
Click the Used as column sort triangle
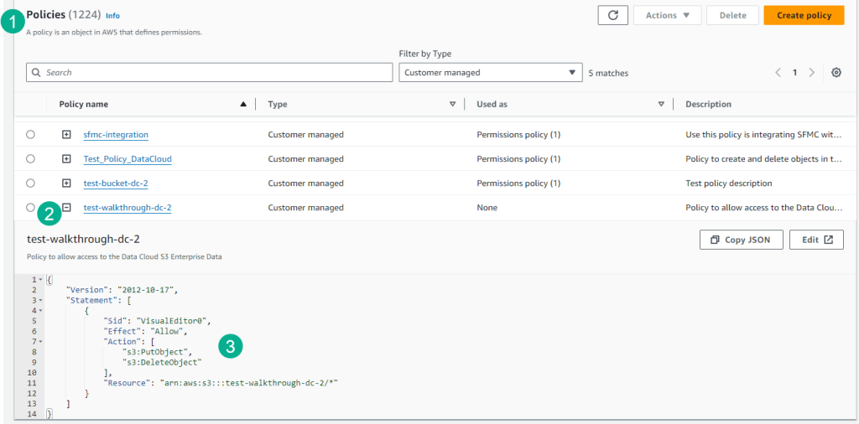click(661, 105)
